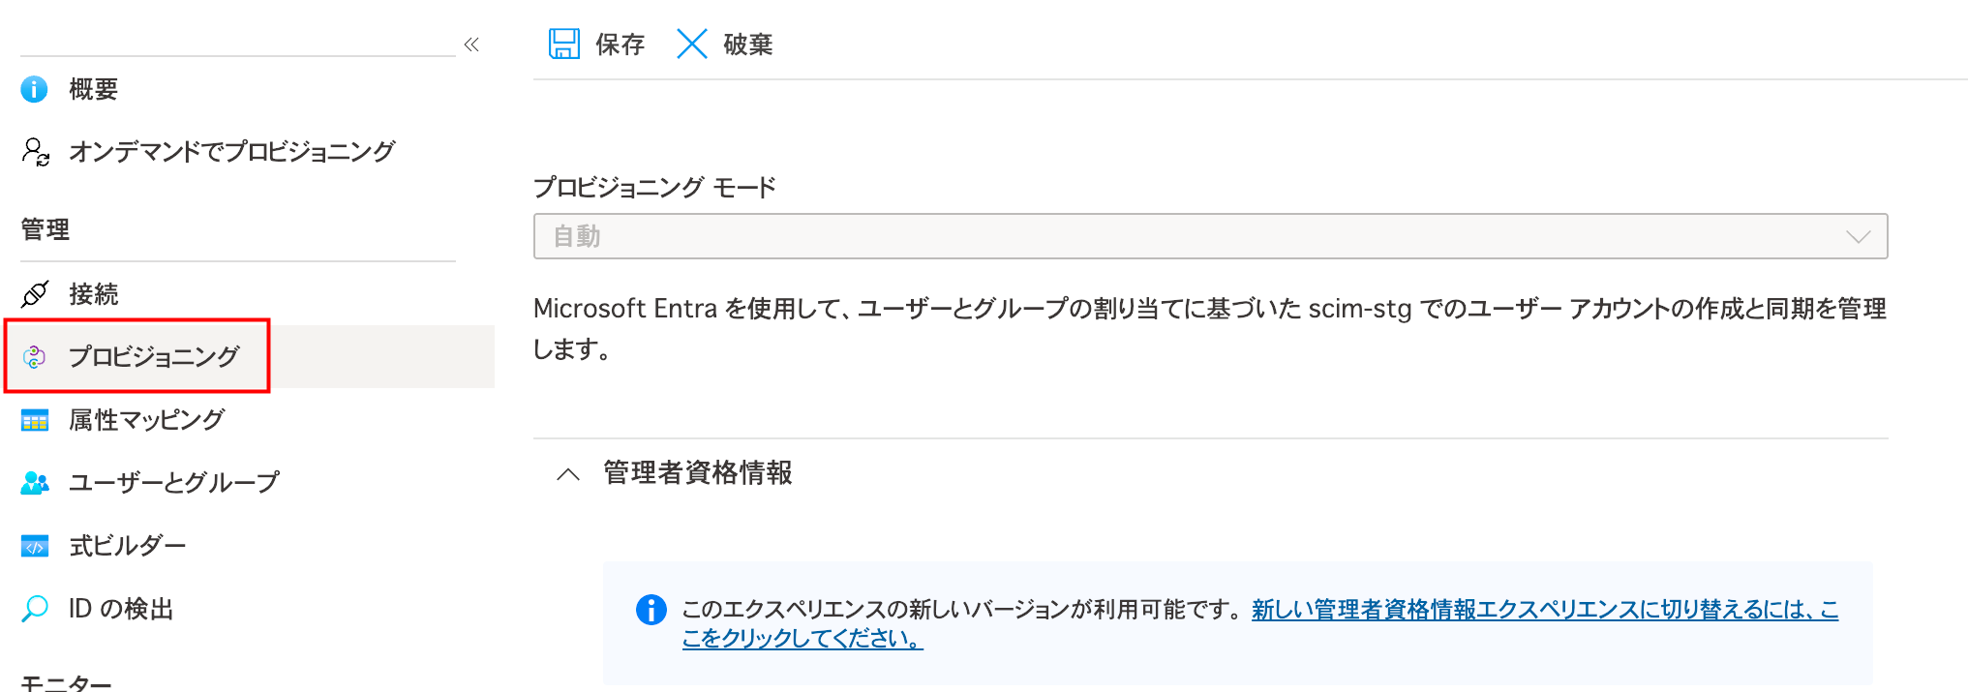1968x692 pixels.
Task: Select 属性マッピング in the sidebar
Action: pos(146,420)
